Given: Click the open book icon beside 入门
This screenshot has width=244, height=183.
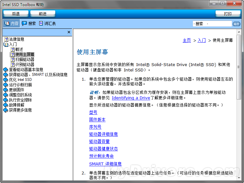Looking at the screenshot, I should 6,44.
